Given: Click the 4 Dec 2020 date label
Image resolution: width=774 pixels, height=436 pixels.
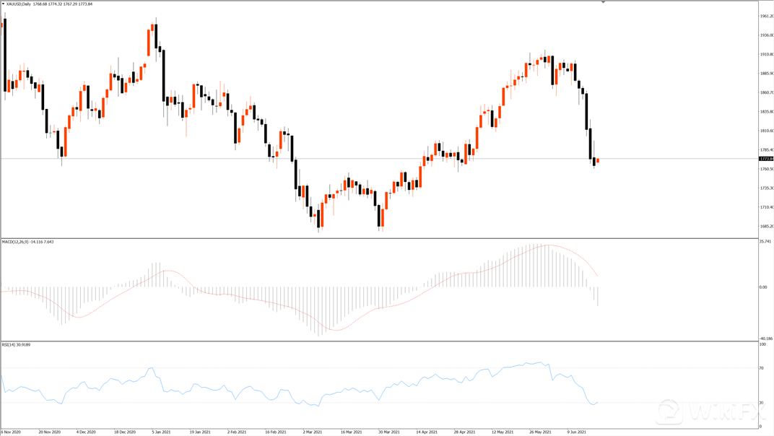Looking at the screenshot, I should coord(86,432).
